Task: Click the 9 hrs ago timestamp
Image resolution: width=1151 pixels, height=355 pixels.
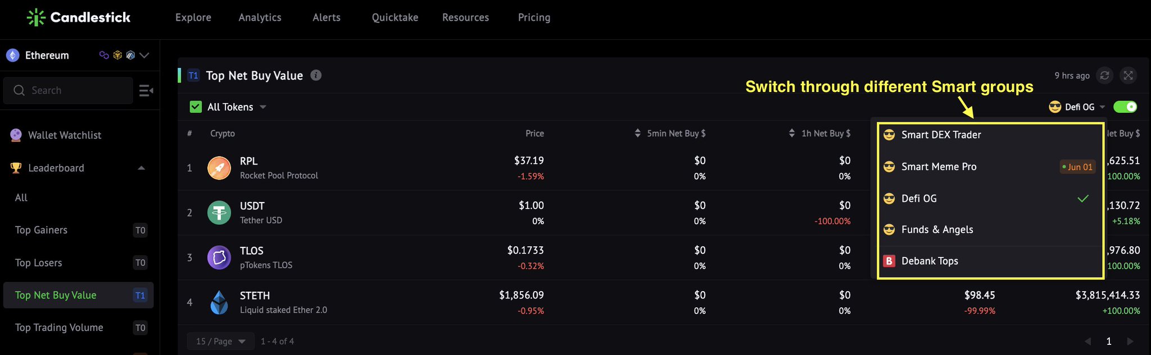Action: coord(1072,76)
